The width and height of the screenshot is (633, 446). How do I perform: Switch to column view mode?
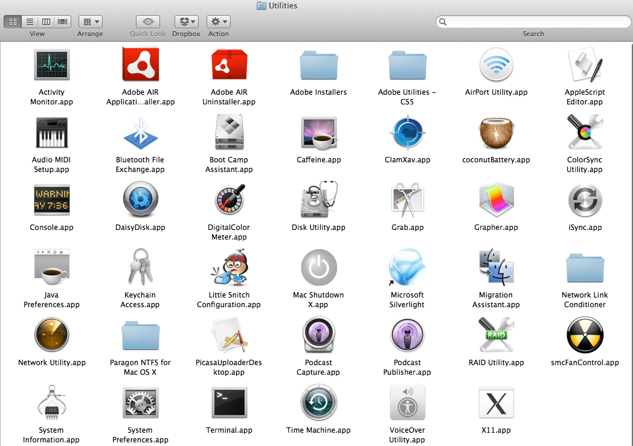(46, 21)
